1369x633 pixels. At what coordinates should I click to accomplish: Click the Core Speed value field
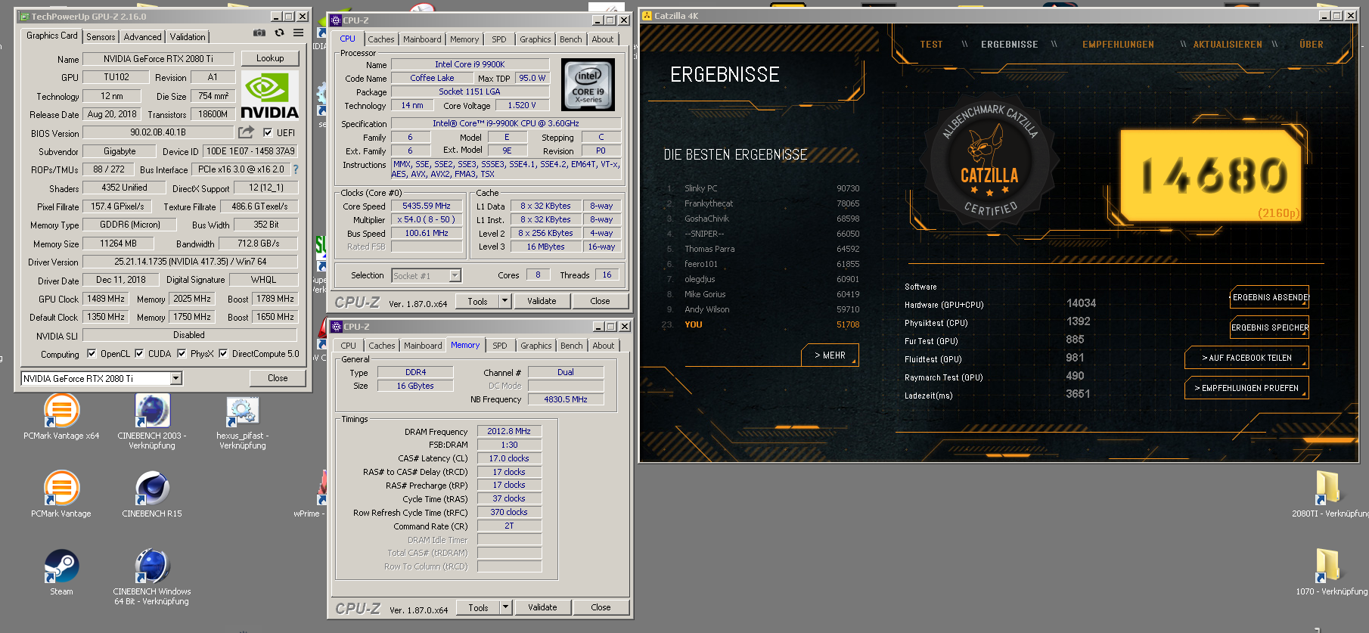click(427, 206)
